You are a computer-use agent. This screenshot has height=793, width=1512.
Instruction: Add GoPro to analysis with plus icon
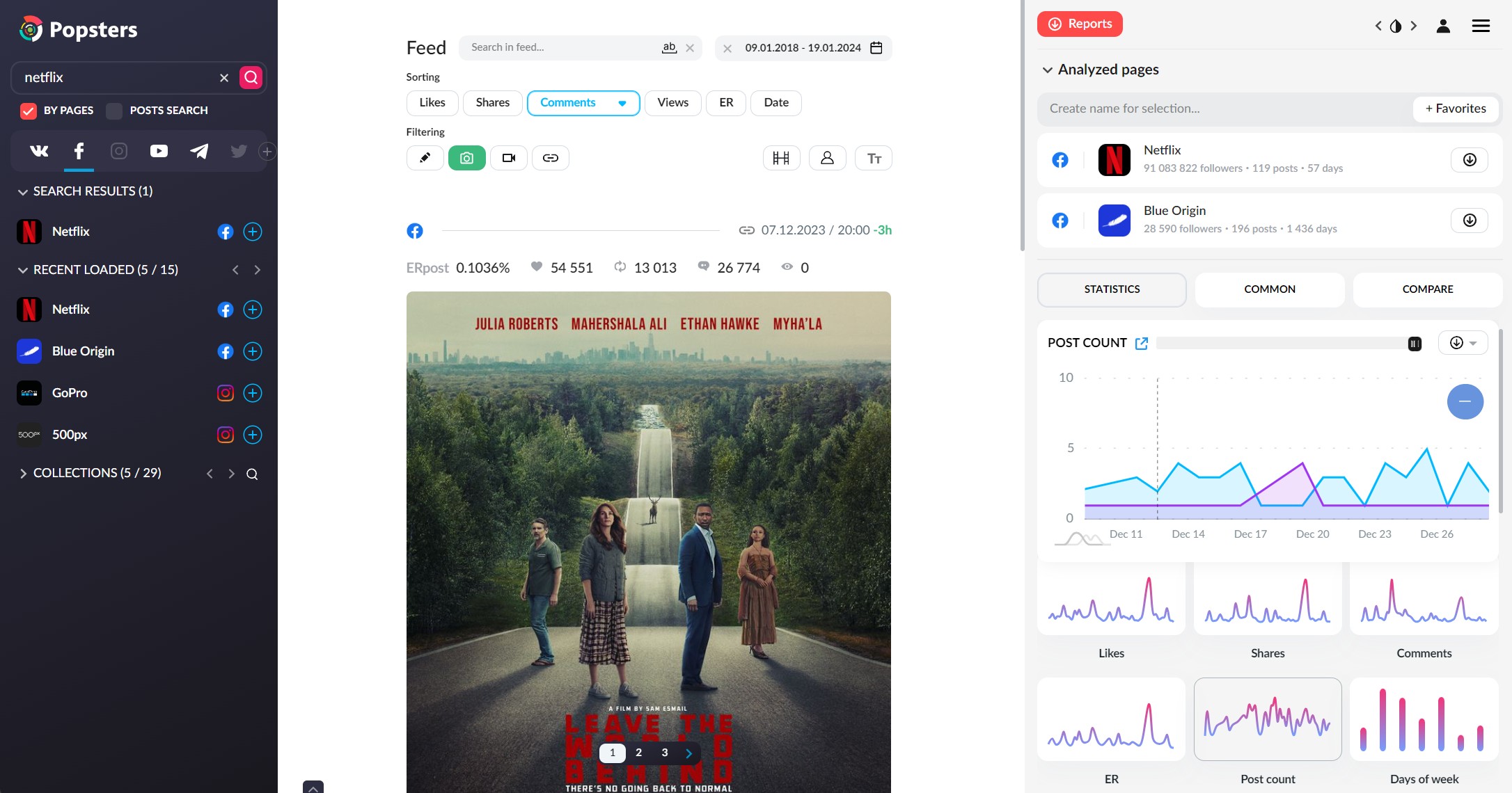(x=253, y=393)
